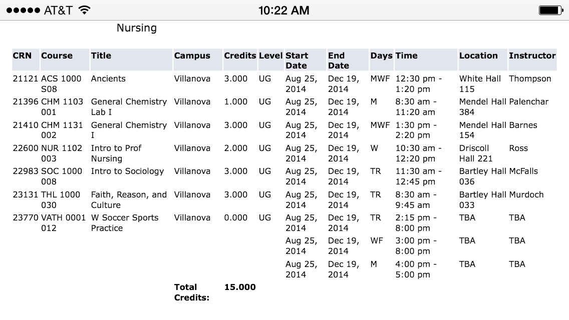Tap the Location column header
This screenshot has width=569, height=320.
click(478, 55)
